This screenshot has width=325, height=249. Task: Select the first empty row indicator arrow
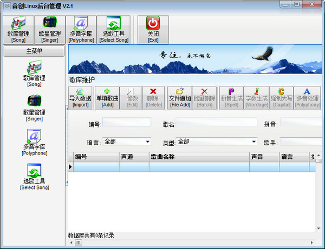coord(70,167)
